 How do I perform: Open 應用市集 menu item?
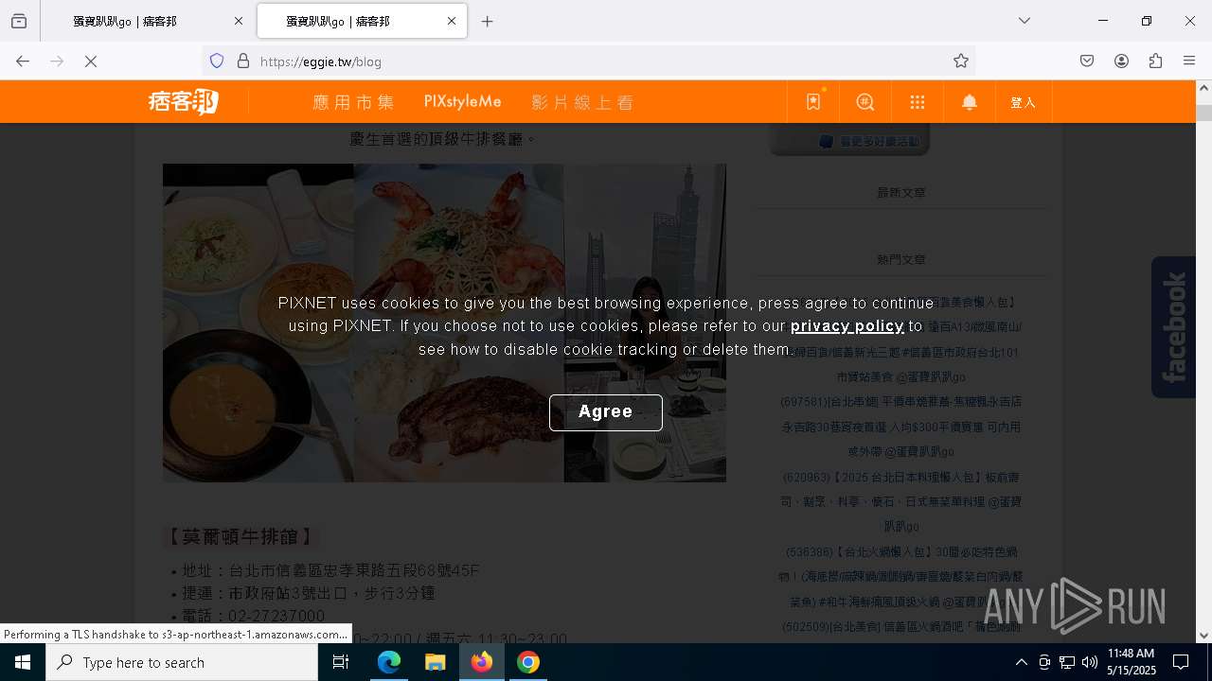tap(353, 102)
